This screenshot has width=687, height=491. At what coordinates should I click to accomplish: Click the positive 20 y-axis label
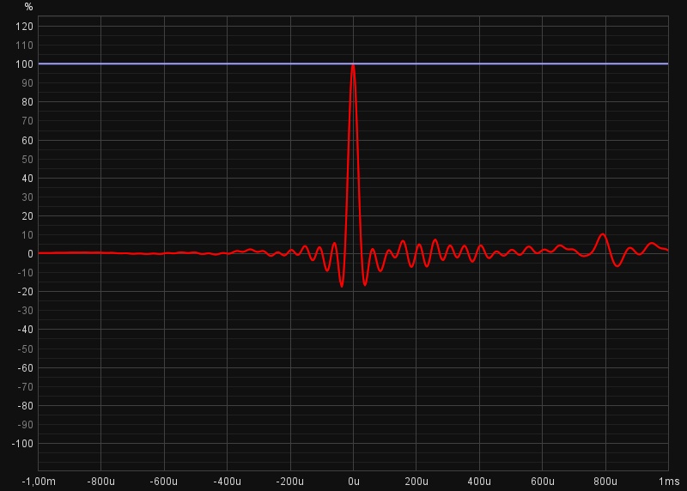(27, 216)
